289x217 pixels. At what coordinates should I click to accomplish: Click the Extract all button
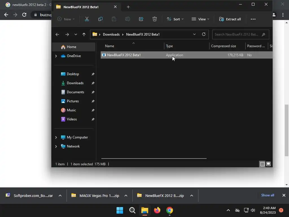click(230, 19)
